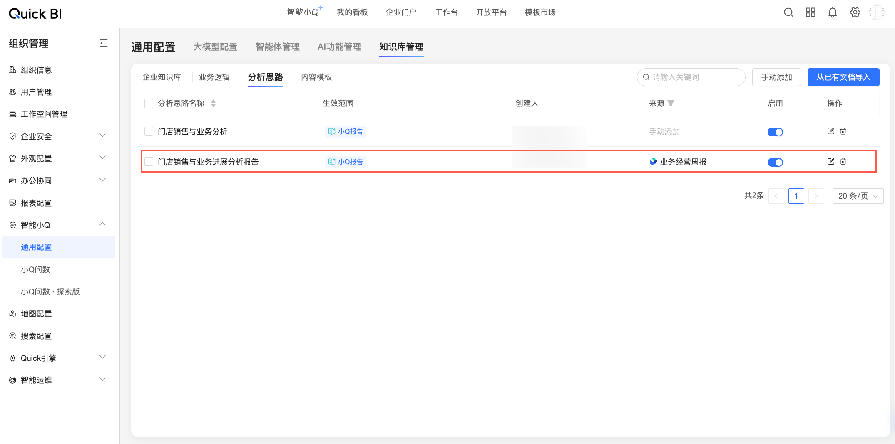Switch to the 智能体管理 tab
This screenshot has width=895, height=444.
coord(277,47)
